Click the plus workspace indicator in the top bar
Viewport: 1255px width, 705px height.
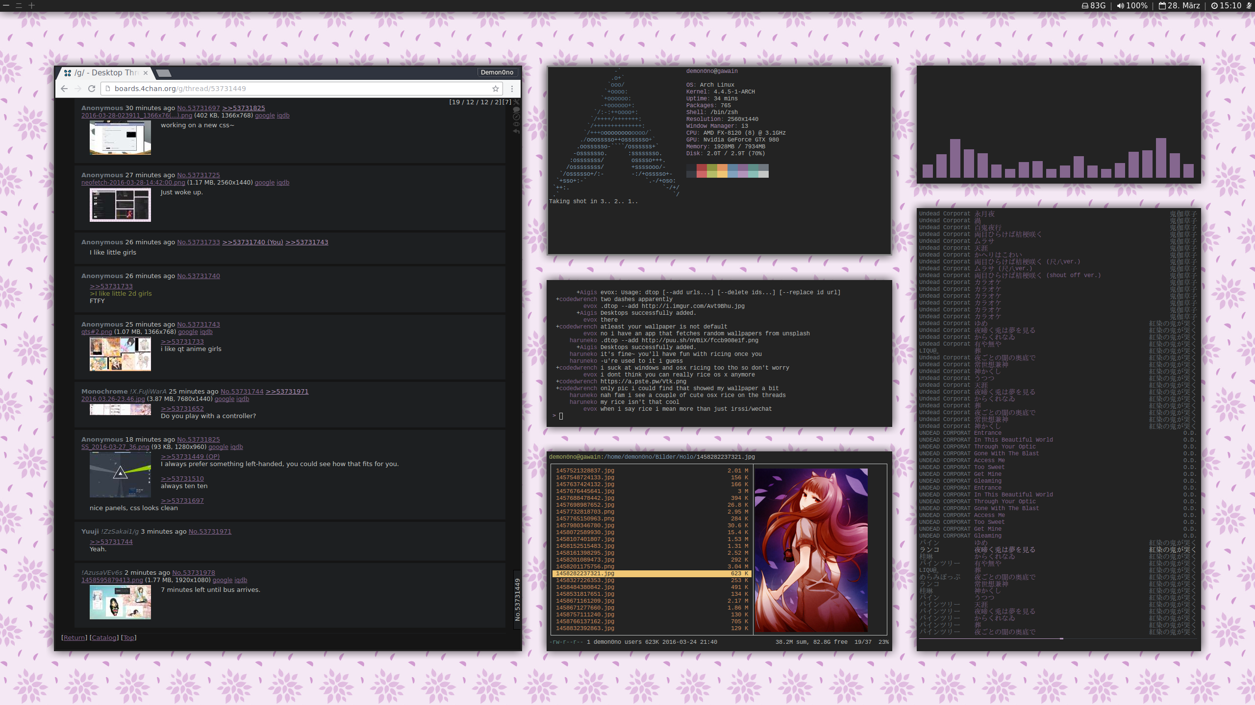31,5
